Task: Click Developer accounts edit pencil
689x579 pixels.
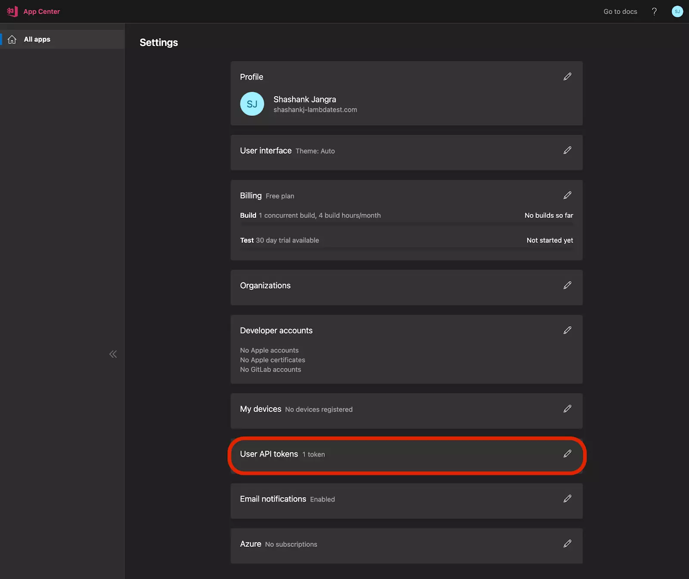Action: (567, 330)
